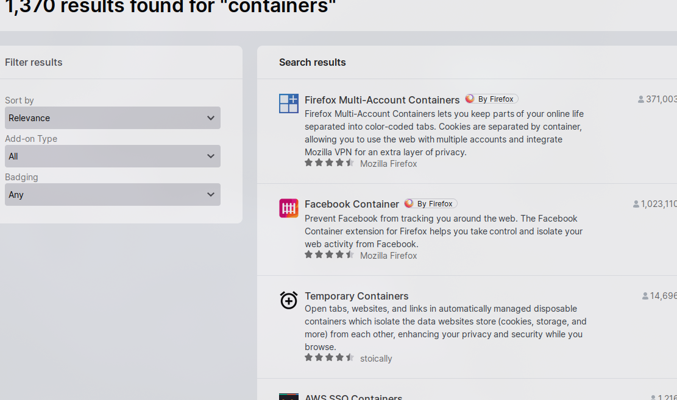
Task: Click the Facebook Container fence icon
Action: coord(289,208)
